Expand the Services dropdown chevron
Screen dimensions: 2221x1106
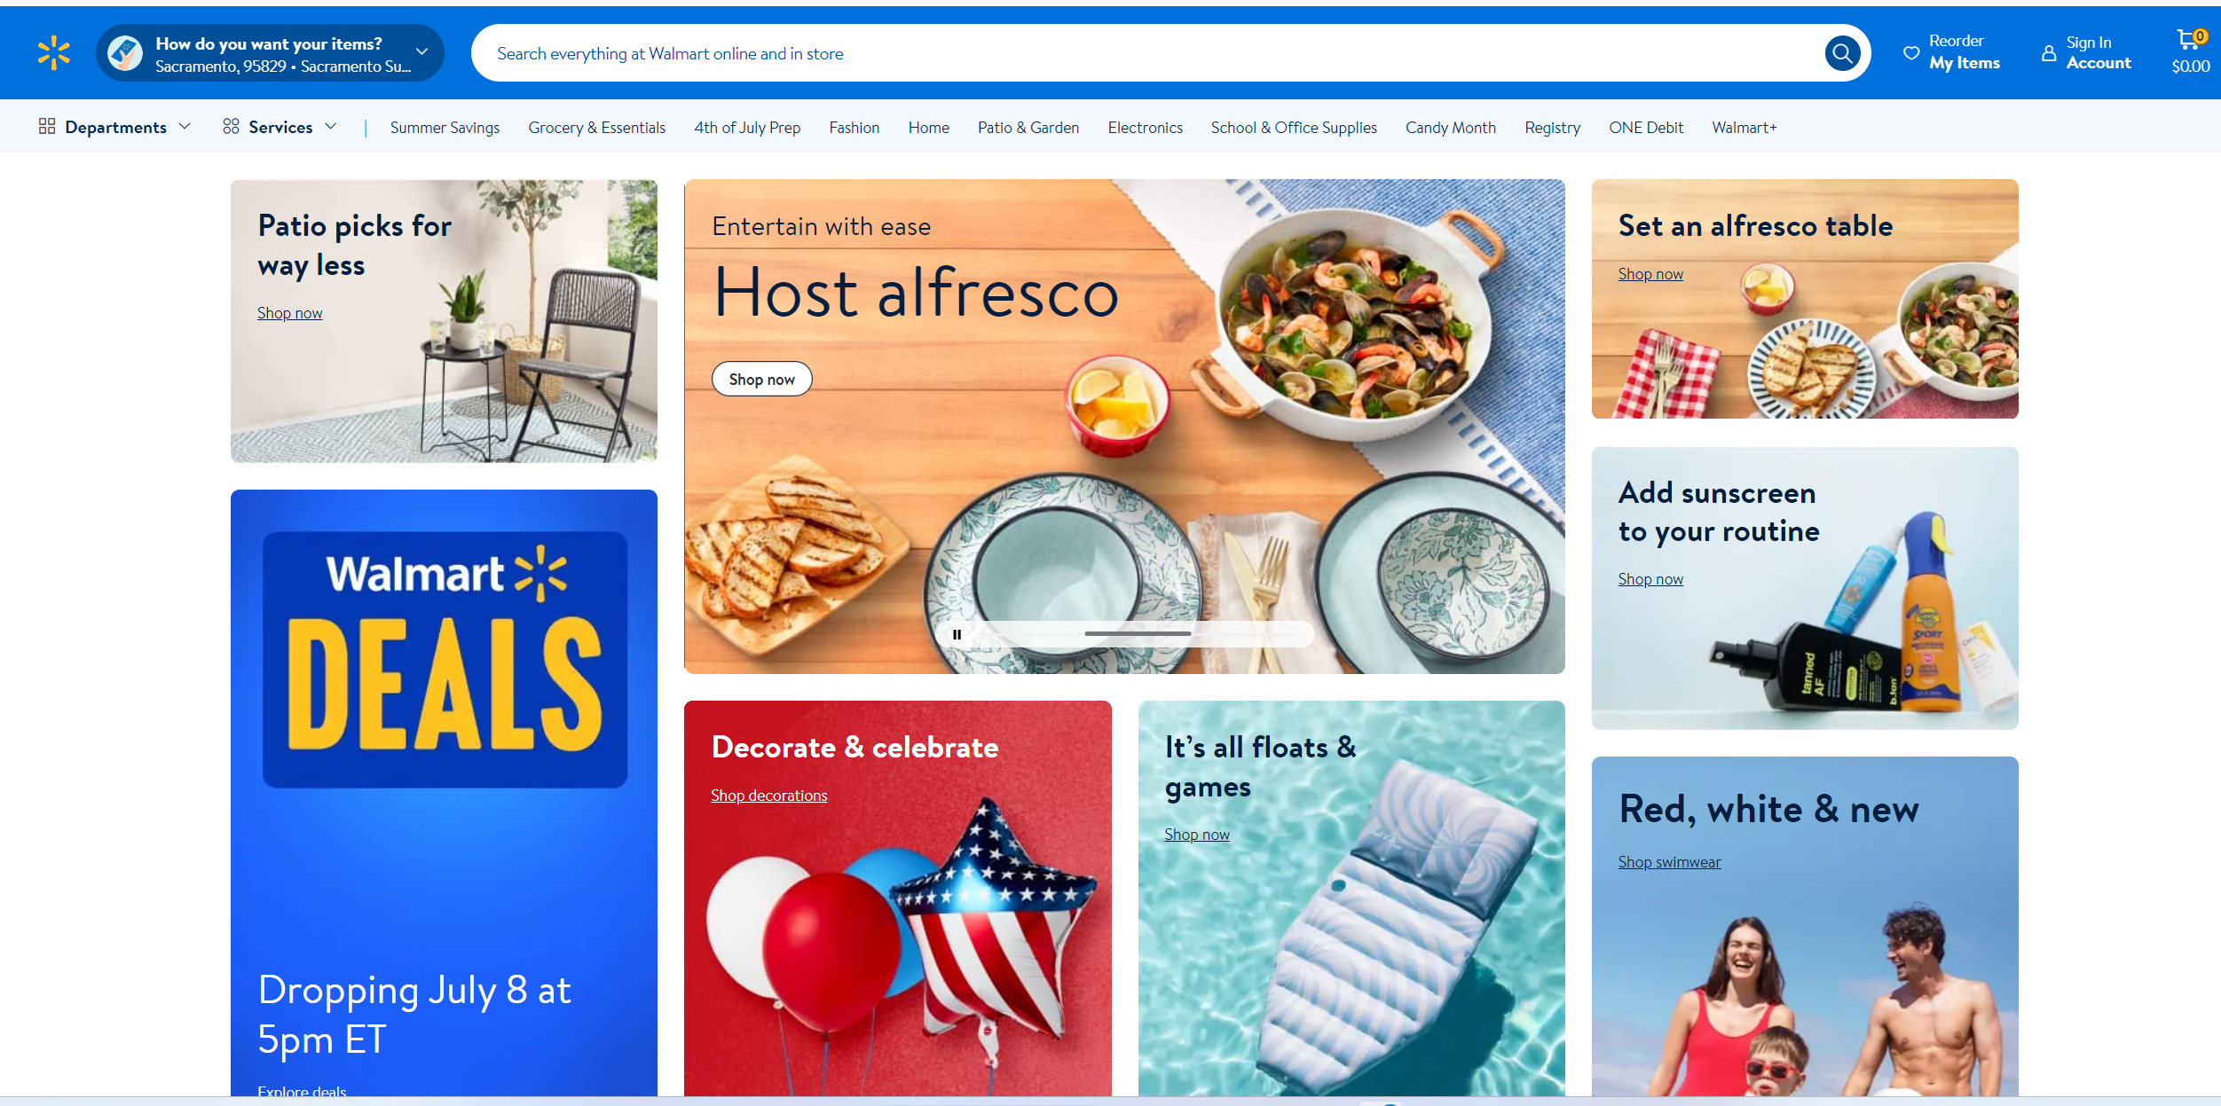click(x=331, y=126)
